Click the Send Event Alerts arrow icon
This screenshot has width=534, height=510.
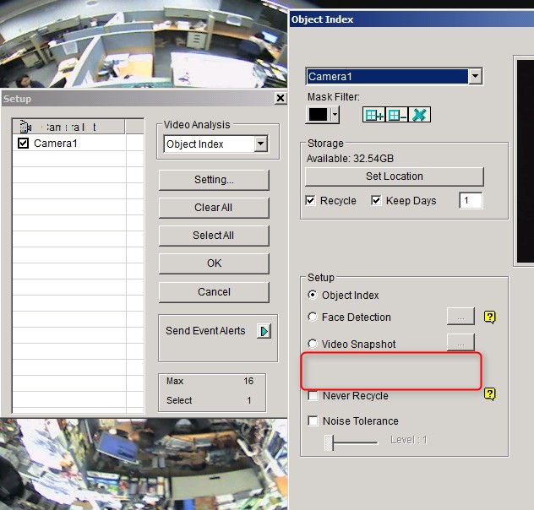coord(264,331)
